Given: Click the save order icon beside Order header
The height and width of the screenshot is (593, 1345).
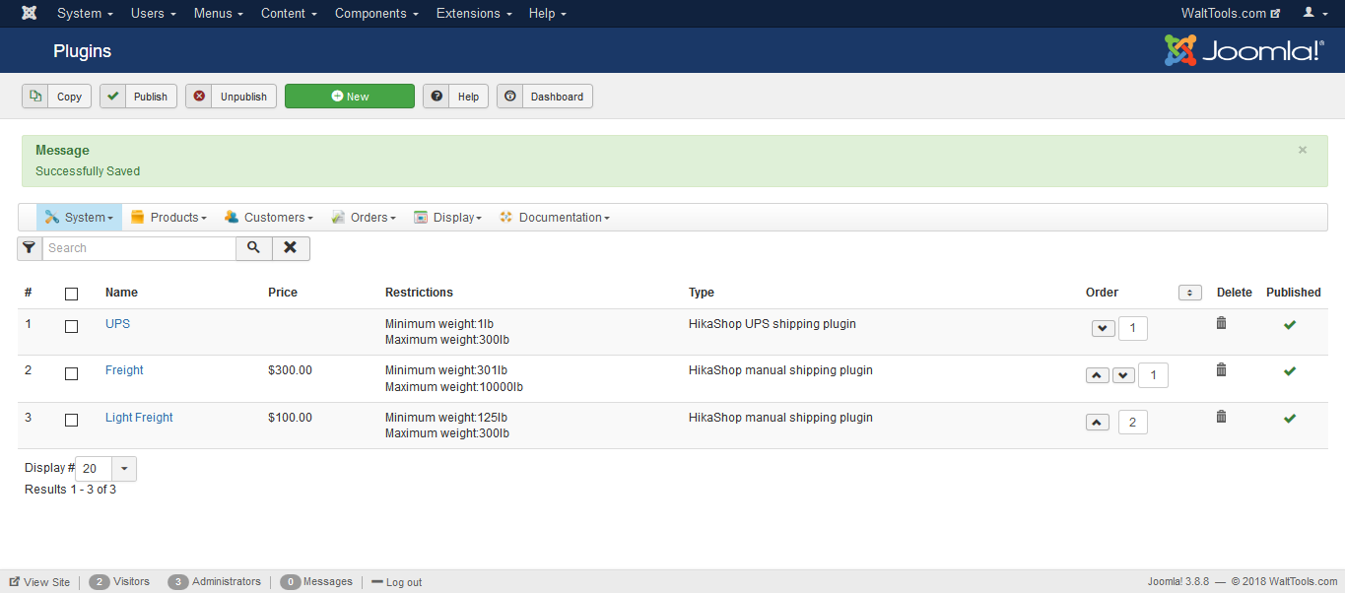Looking at the screenshot, I should (x=1189, y=293).
